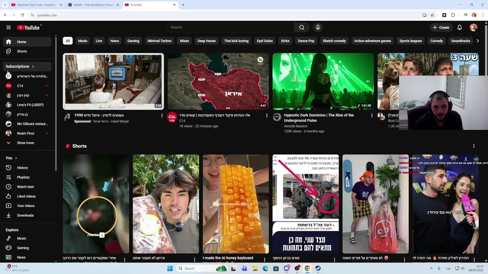488x274 pixels.
Task: Open the notifications bell
Action: [459, 27]
